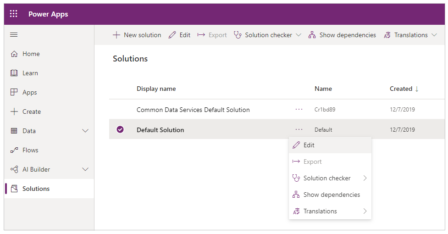Click the Solution checker label in toolbar
The height and width of the screenshot is (234, 448).
point(269,35)
